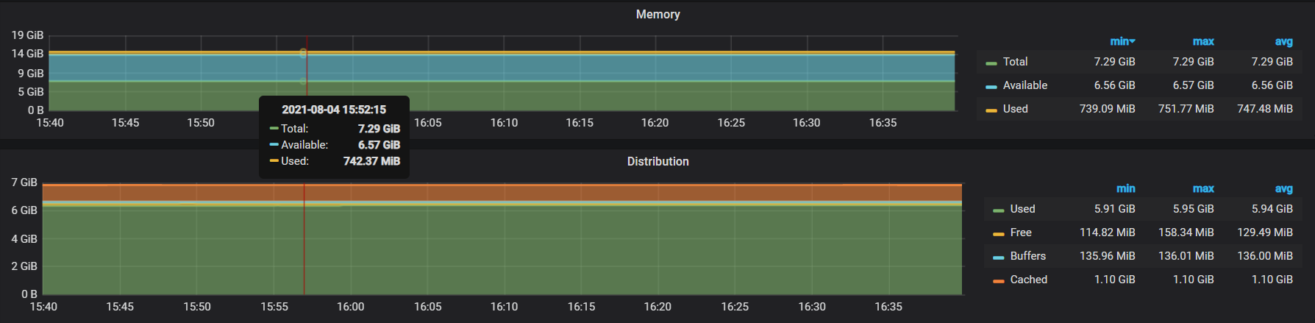Sort Memory legend by avg column
1315x323 pixels.
[x=1283, y=42]
